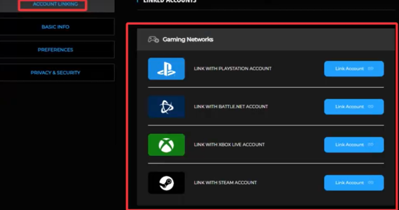This screenshot has height=210, width=399.
Task: Click the Steam logo icon
Action: pyautogui.click(x=166, y=183)
